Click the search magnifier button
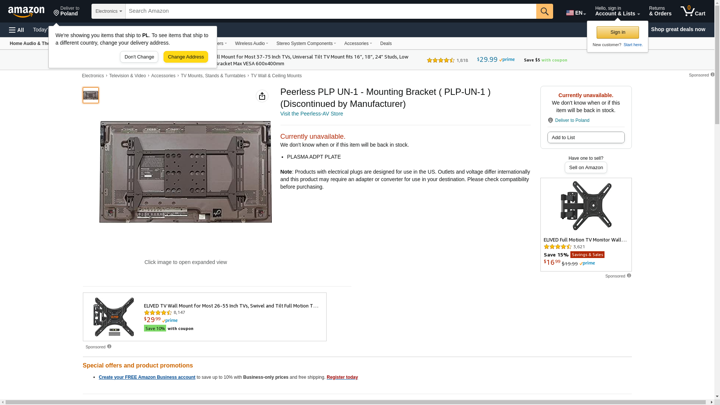Screen dimensions: 720x405 (544, 11)
